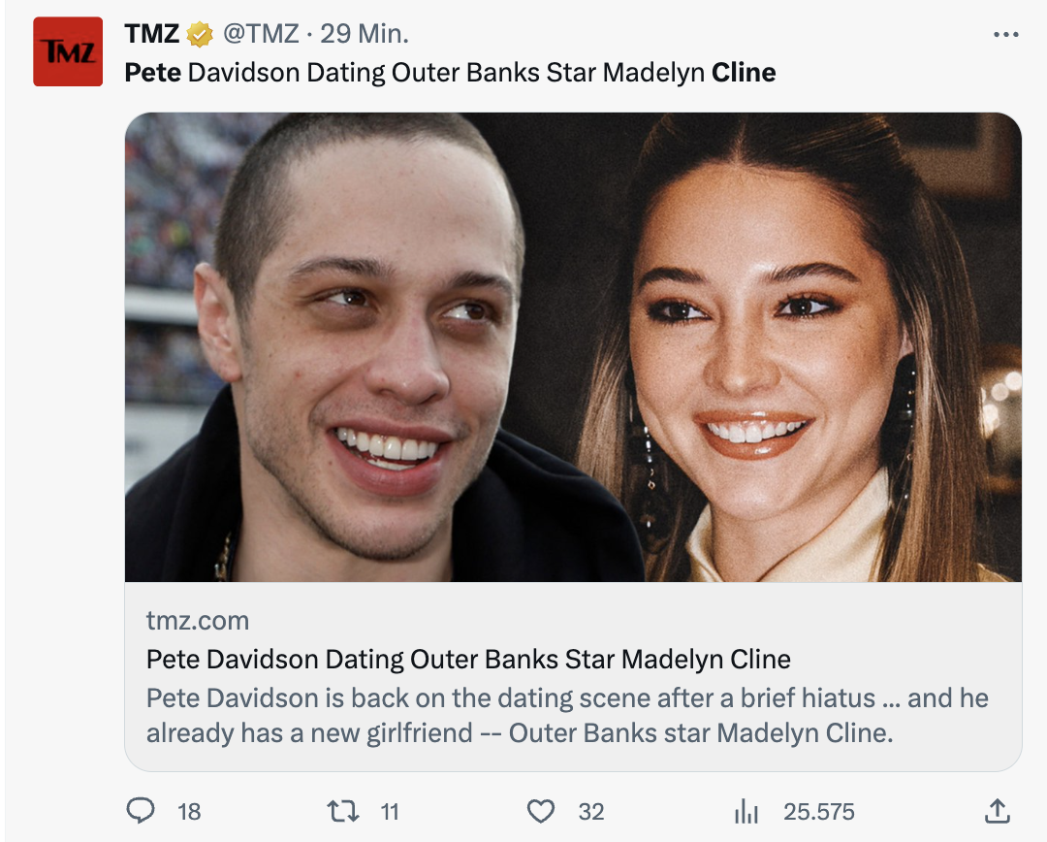This screenshot has height=842, width=1047.
Task: Click the tweet text about Pete Davidson
Action: (450, 73)
